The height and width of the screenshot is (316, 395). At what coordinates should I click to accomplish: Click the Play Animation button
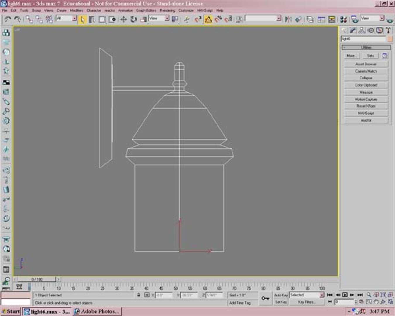click(x=345, y=295)
